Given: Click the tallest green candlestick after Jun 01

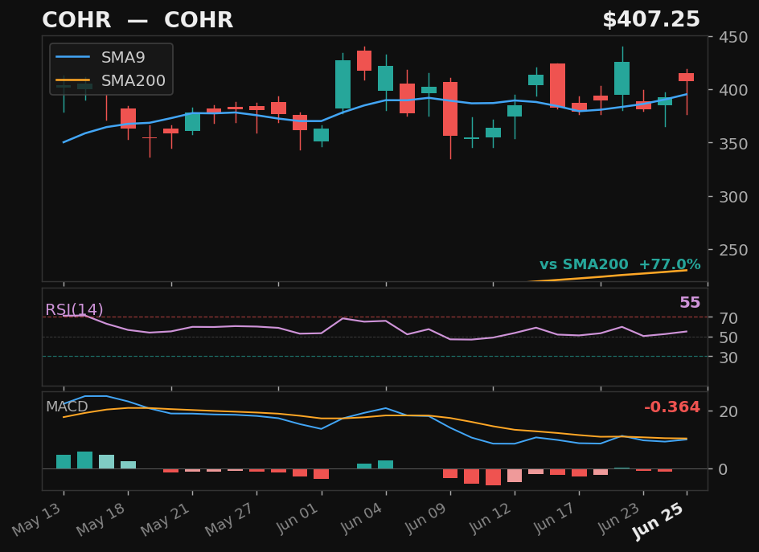Looking at the screenshot, I should pos(343,84).
